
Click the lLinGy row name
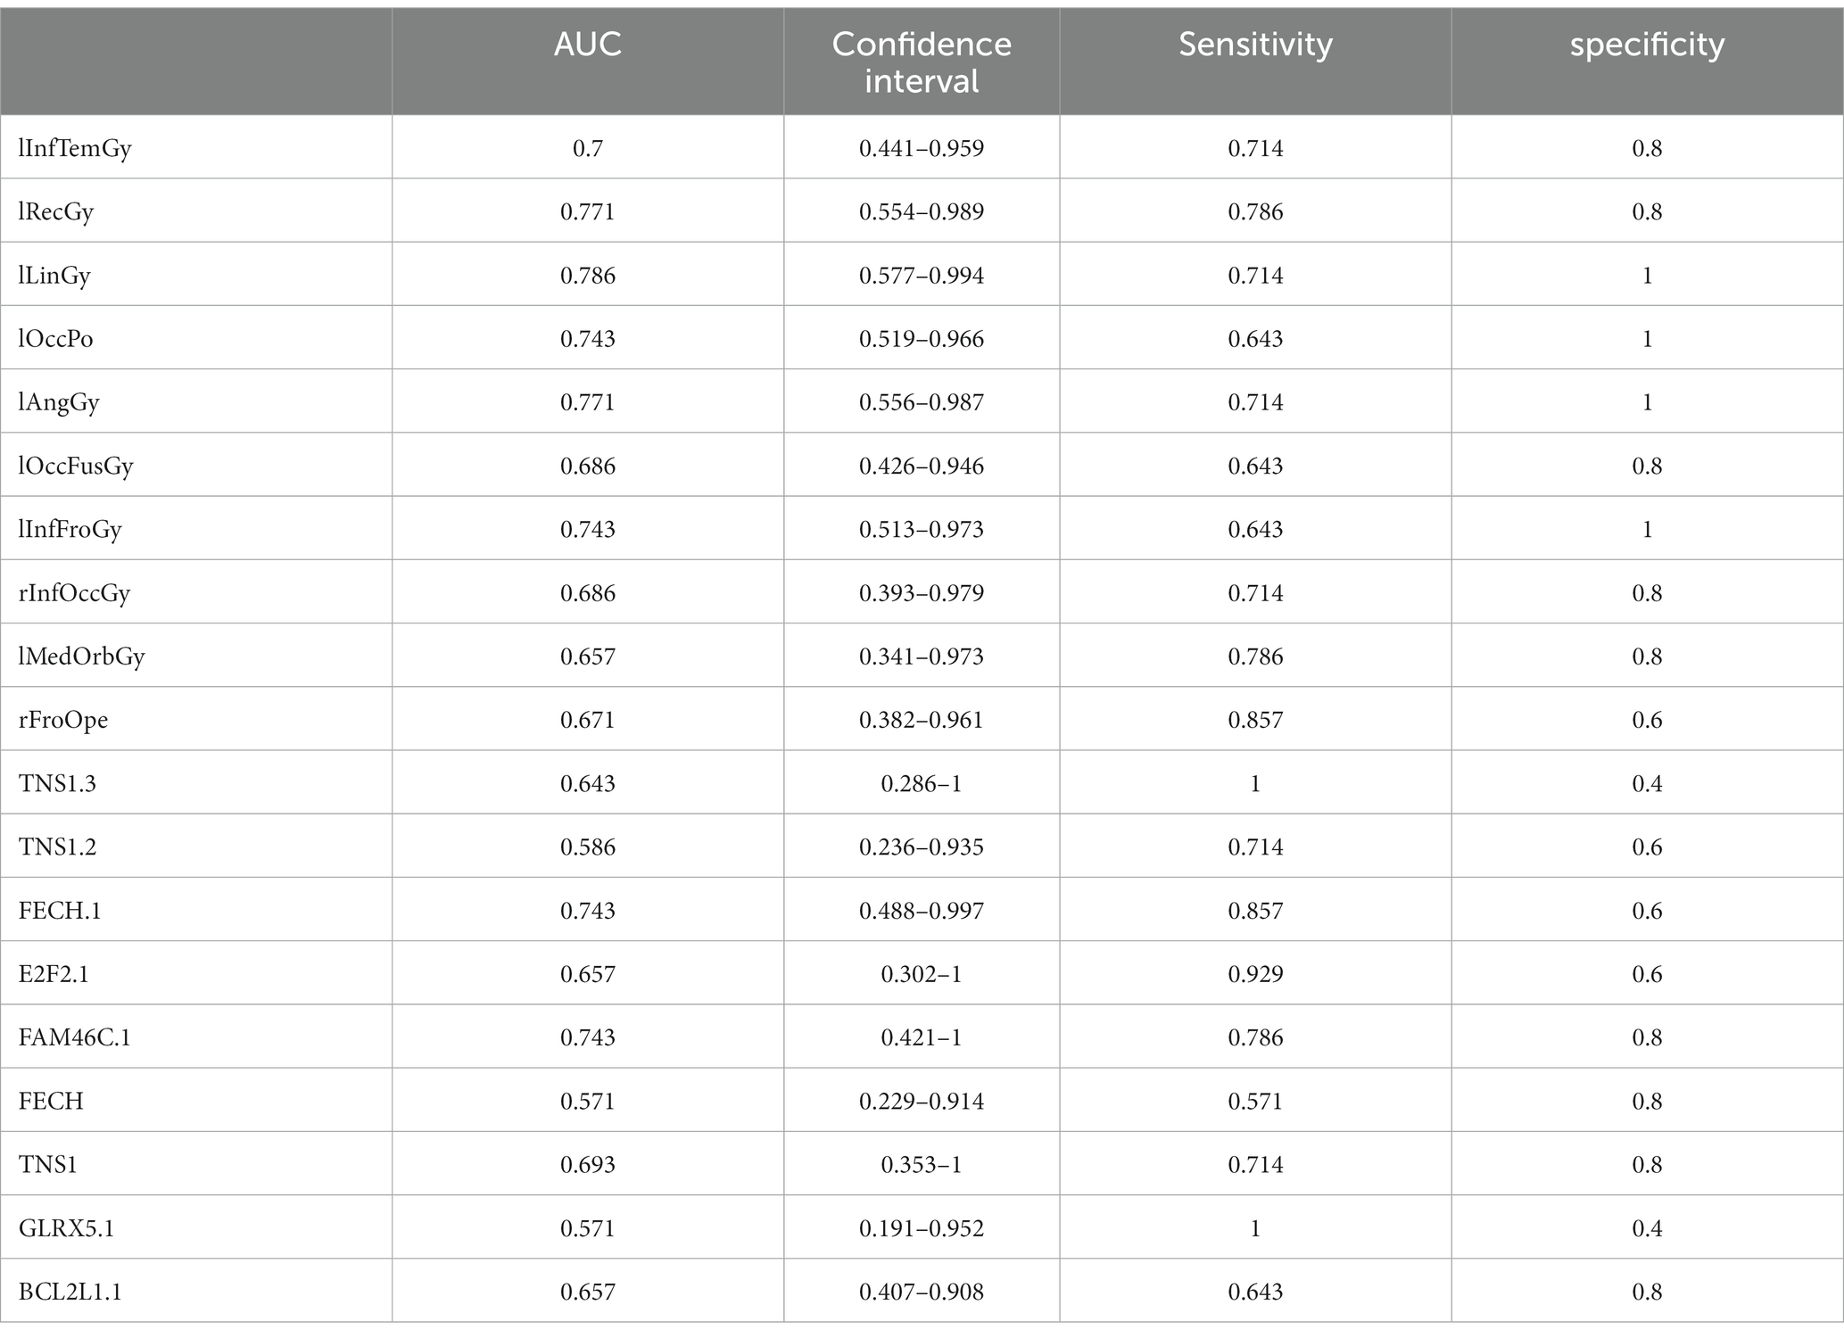click(55, 276)
